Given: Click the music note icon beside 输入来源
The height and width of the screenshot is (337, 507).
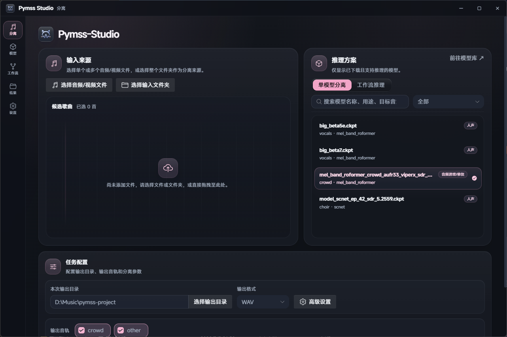Looking at the screenshot, I should click(54, 63).
